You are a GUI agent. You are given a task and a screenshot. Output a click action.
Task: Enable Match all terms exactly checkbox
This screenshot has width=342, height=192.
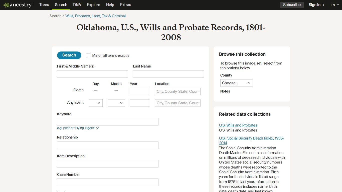point(89,56)
